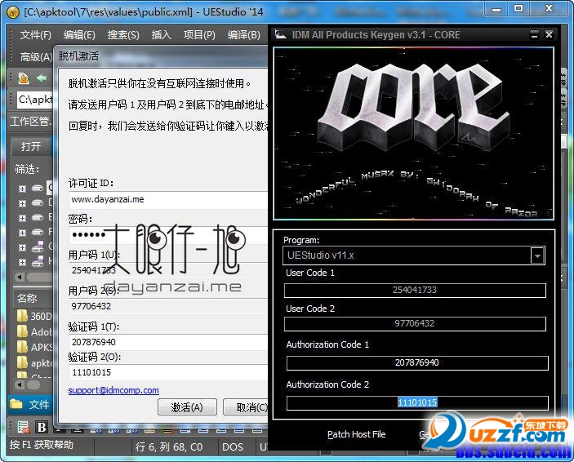This screenshot has height=462, width=574.
Task: Expand the first drive tree node
Action: 22,189
